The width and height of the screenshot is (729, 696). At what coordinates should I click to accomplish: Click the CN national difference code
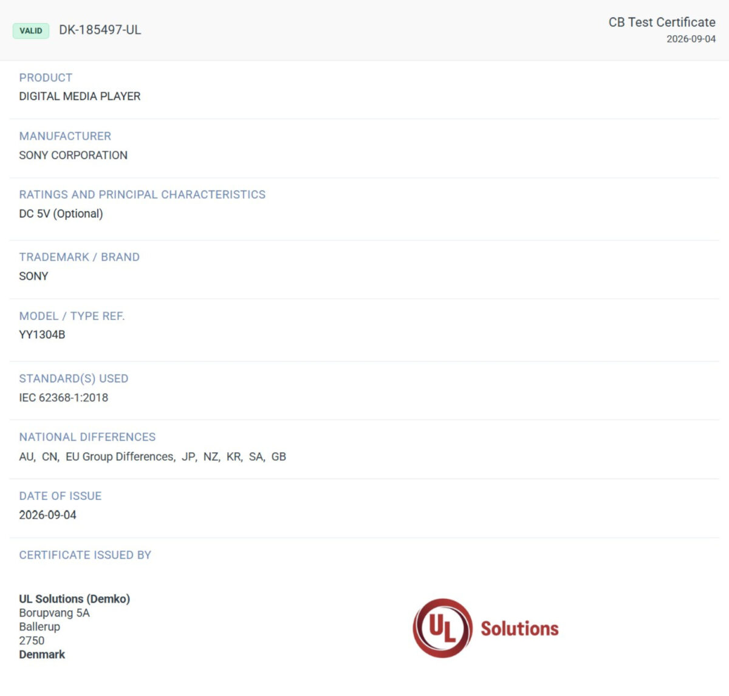pos(50,457)
